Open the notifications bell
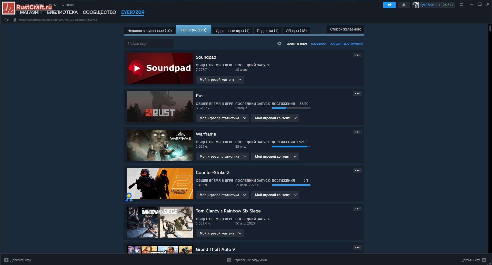 tap(404, 5)
